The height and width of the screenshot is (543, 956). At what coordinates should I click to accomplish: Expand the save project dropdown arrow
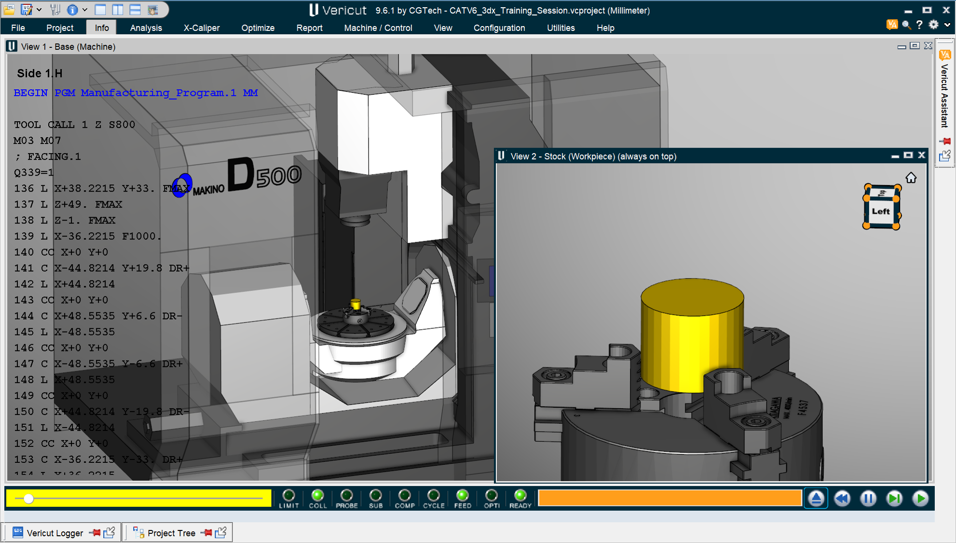pos(39,9)
